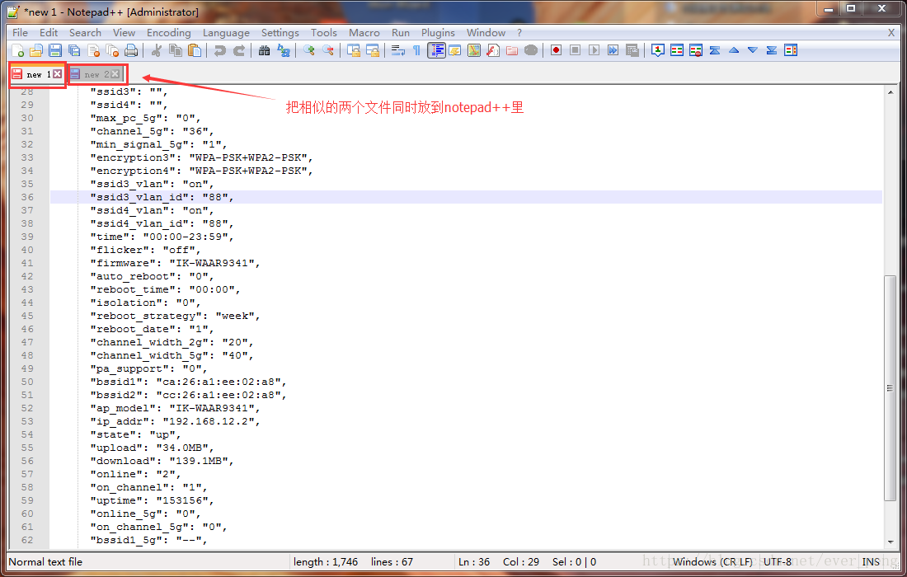Toggle file monitoring (tail) icon
The width and height of the screenshot is (907, 577).
pyautogui.click(x=531, y=50)
